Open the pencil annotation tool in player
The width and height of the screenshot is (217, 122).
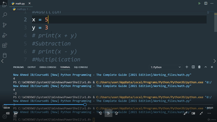[185, 113]
